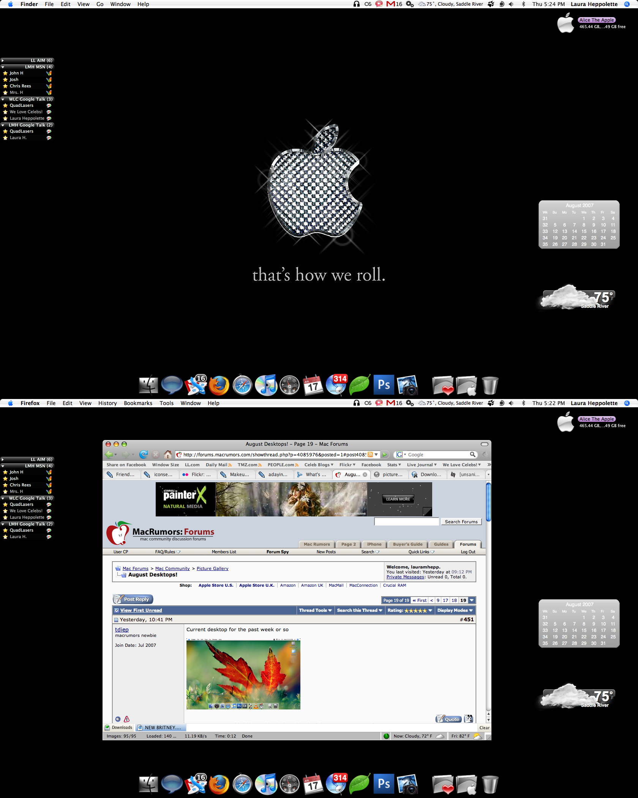Click the MacRumors apple logo

[x=119, y=533]
